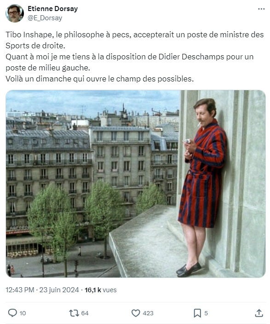270x324 pixels.
Task: Click the @E_Dorsay handle
Action: point(45,18)
